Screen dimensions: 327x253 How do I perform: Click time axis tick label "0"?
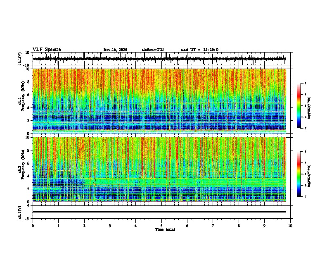pos(33,226)
